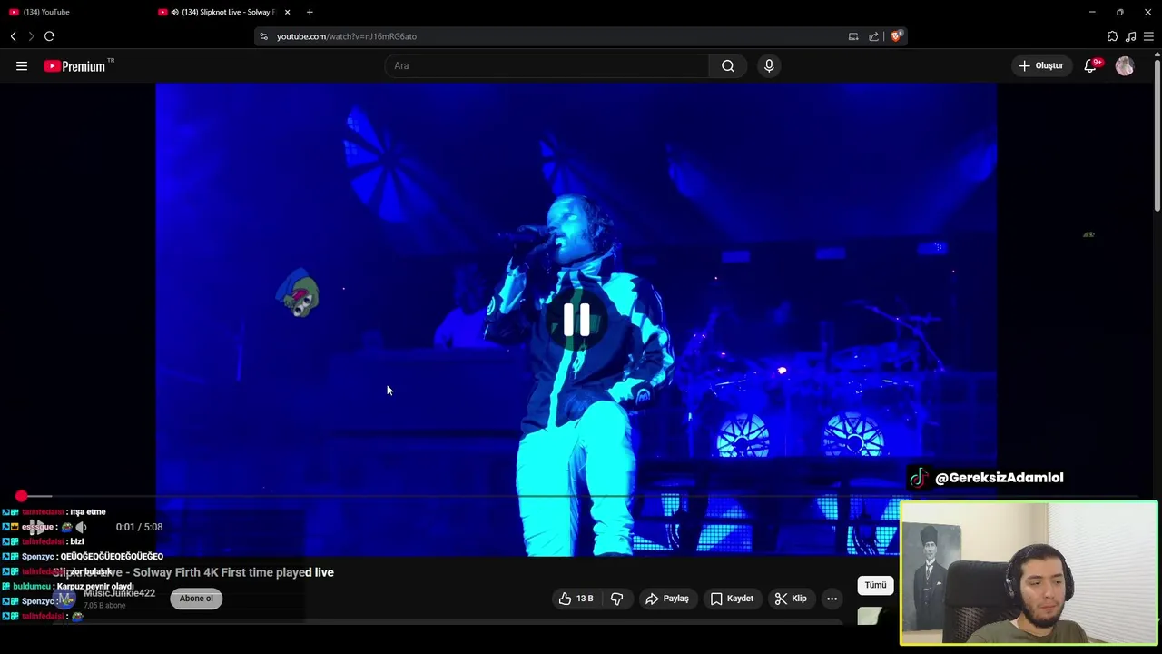Open the Brave Shields lion icon
This screenshot has height=654, width=1162.
[x=896, y=36]
